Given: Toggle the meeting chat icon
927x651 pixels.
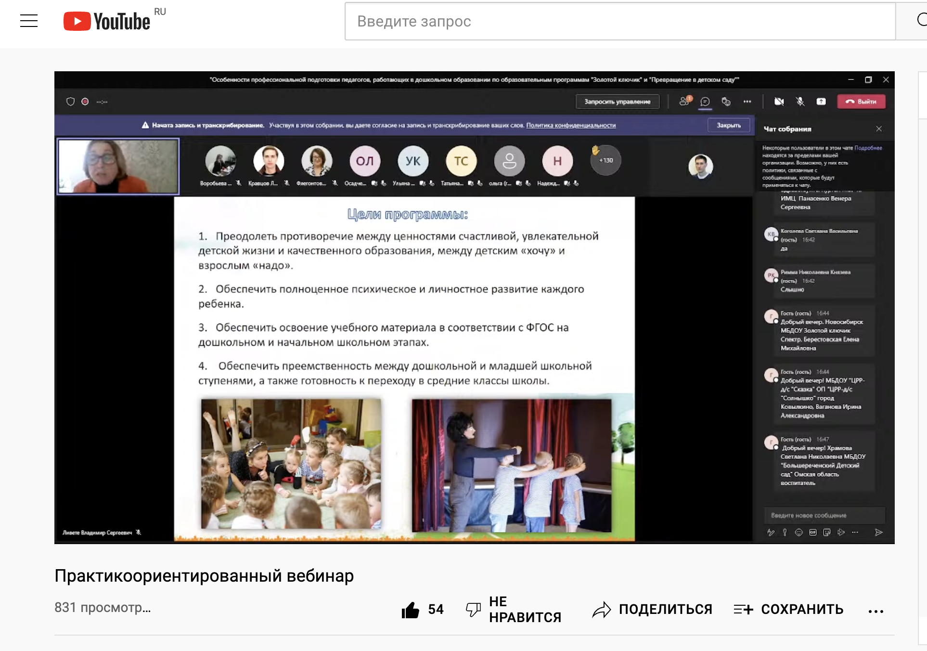Looking at the screenshot, I should (x=705, y=102).
